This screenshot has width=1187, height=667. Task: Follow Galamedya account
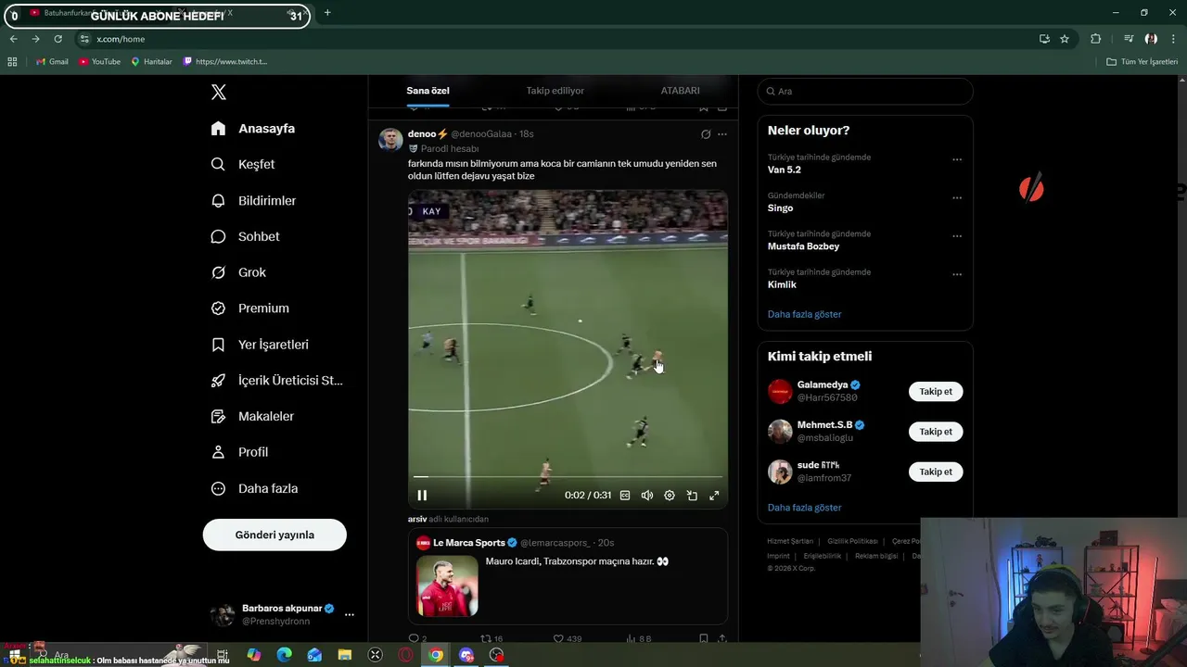[936, 391]
